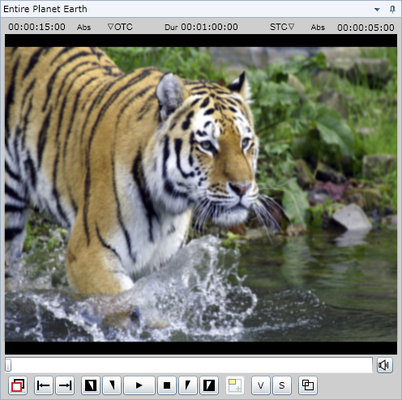Start playback with the Play button
This screenshot has height=400, width=402.
click(x=139, y=385)
